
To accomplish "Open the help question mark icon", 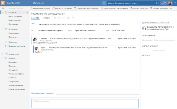I will 175,3.
